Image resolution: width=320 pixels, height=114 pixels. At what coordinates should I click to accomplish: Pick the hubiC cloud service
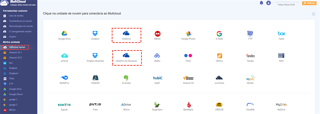point(158,78)
